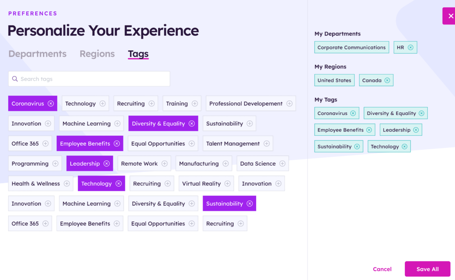Click the Save All button
Image resolution: width=455 pixels, height=280 pixels.
click(427, 269)
